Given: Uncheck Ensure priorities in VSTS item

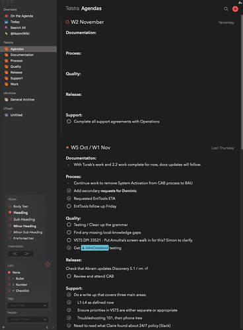Looking at the screenshot, I should 69,310.
